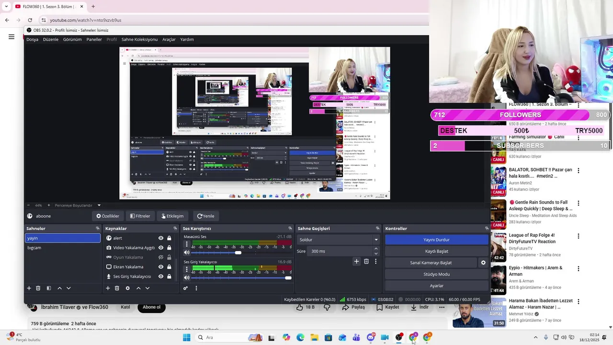Click the YouTube like thumbs-up icon

(300, 307)
